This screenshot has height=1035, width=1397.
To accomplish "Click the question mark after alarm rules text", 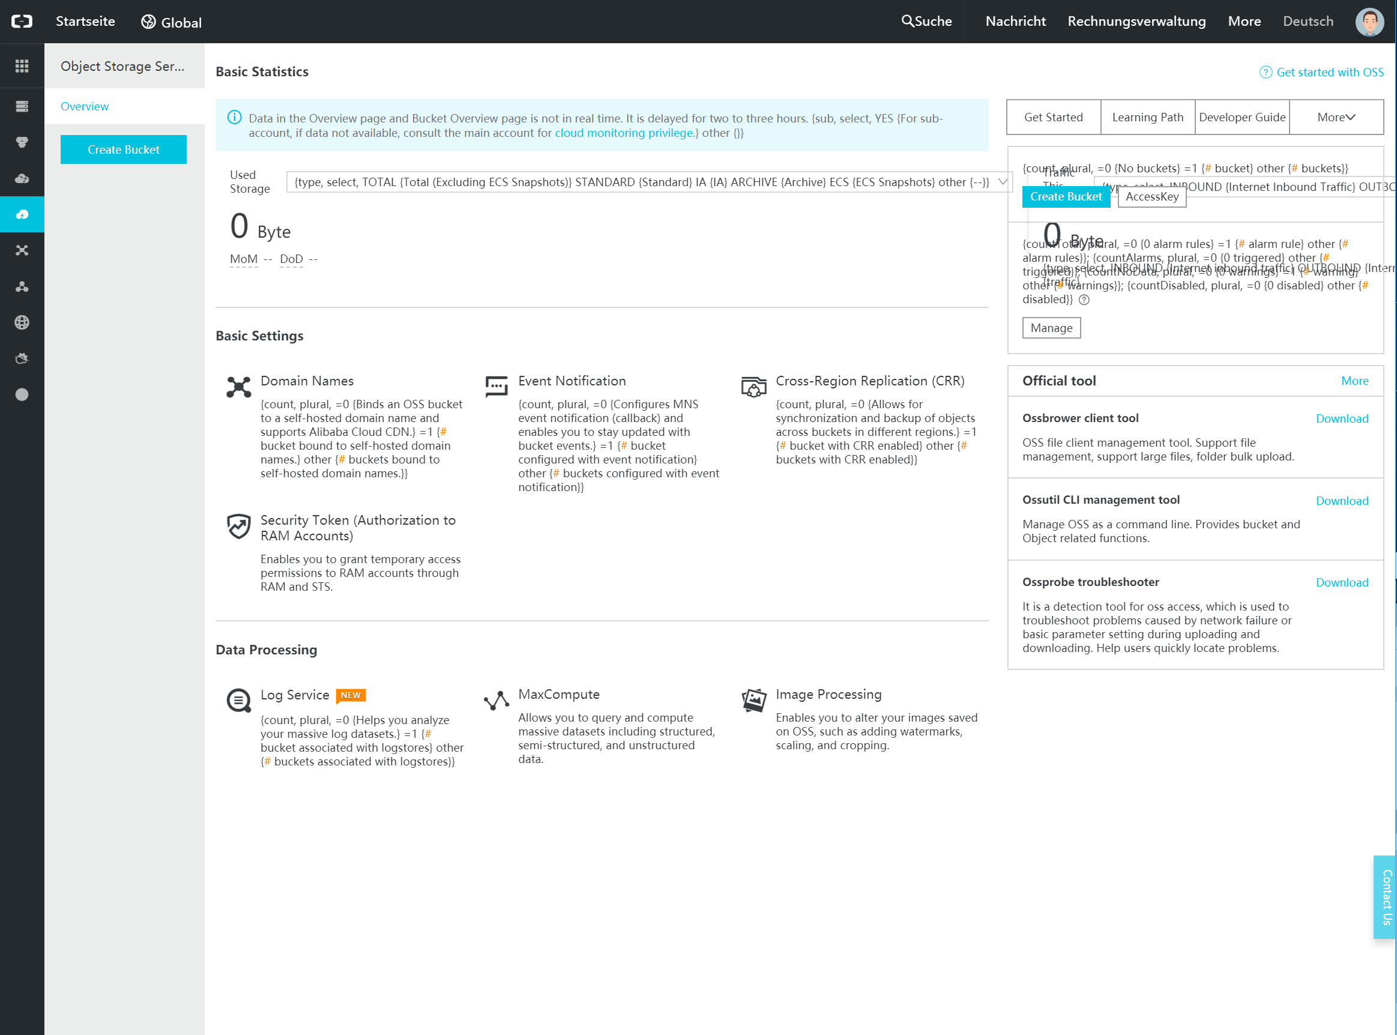I will tap(1084, 300).
